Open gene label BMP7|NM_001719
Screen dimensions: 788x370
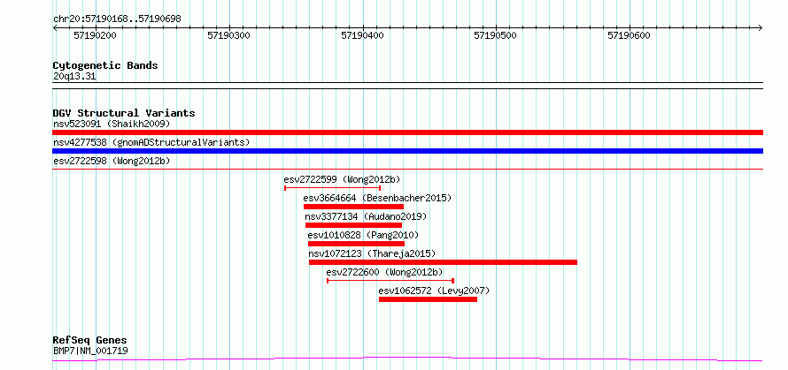pyautogui.click(x=90, y=351)
